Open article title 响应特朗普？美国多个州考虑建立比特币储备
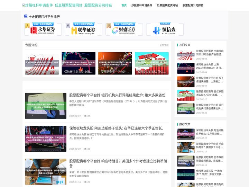The width and height of the screenshot is (249, 187). [118, 163]
